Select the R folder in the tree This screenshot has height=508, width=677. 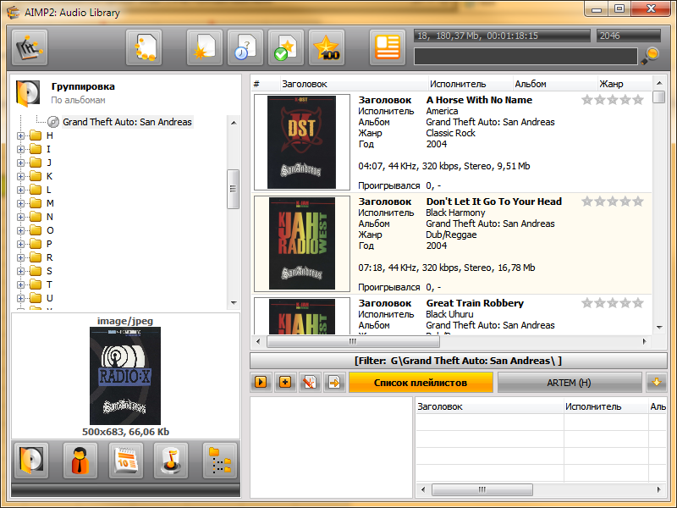tap(49, 257)
